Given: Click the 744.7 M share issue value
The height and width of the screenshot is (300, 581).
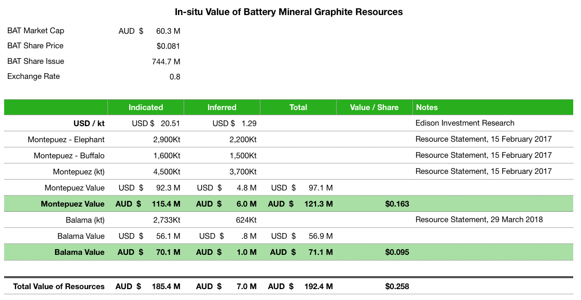Looking at the screenshot, I should tap(166, 62).
